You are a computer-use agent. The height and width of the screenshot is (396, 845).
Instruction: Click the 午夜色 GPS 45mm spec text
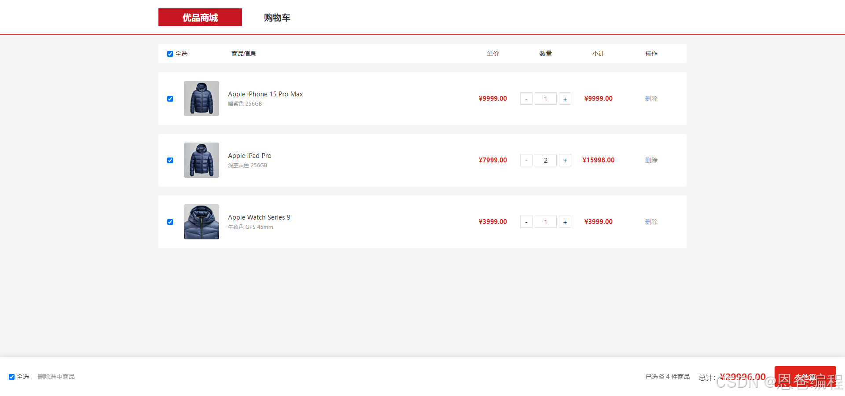pyautogui.click(x=250, y=227)
